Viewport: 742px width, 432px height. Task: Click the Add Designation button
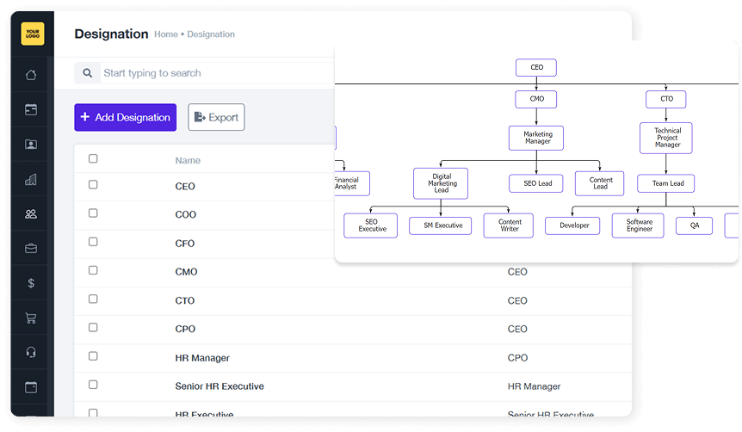pos(125,118)
